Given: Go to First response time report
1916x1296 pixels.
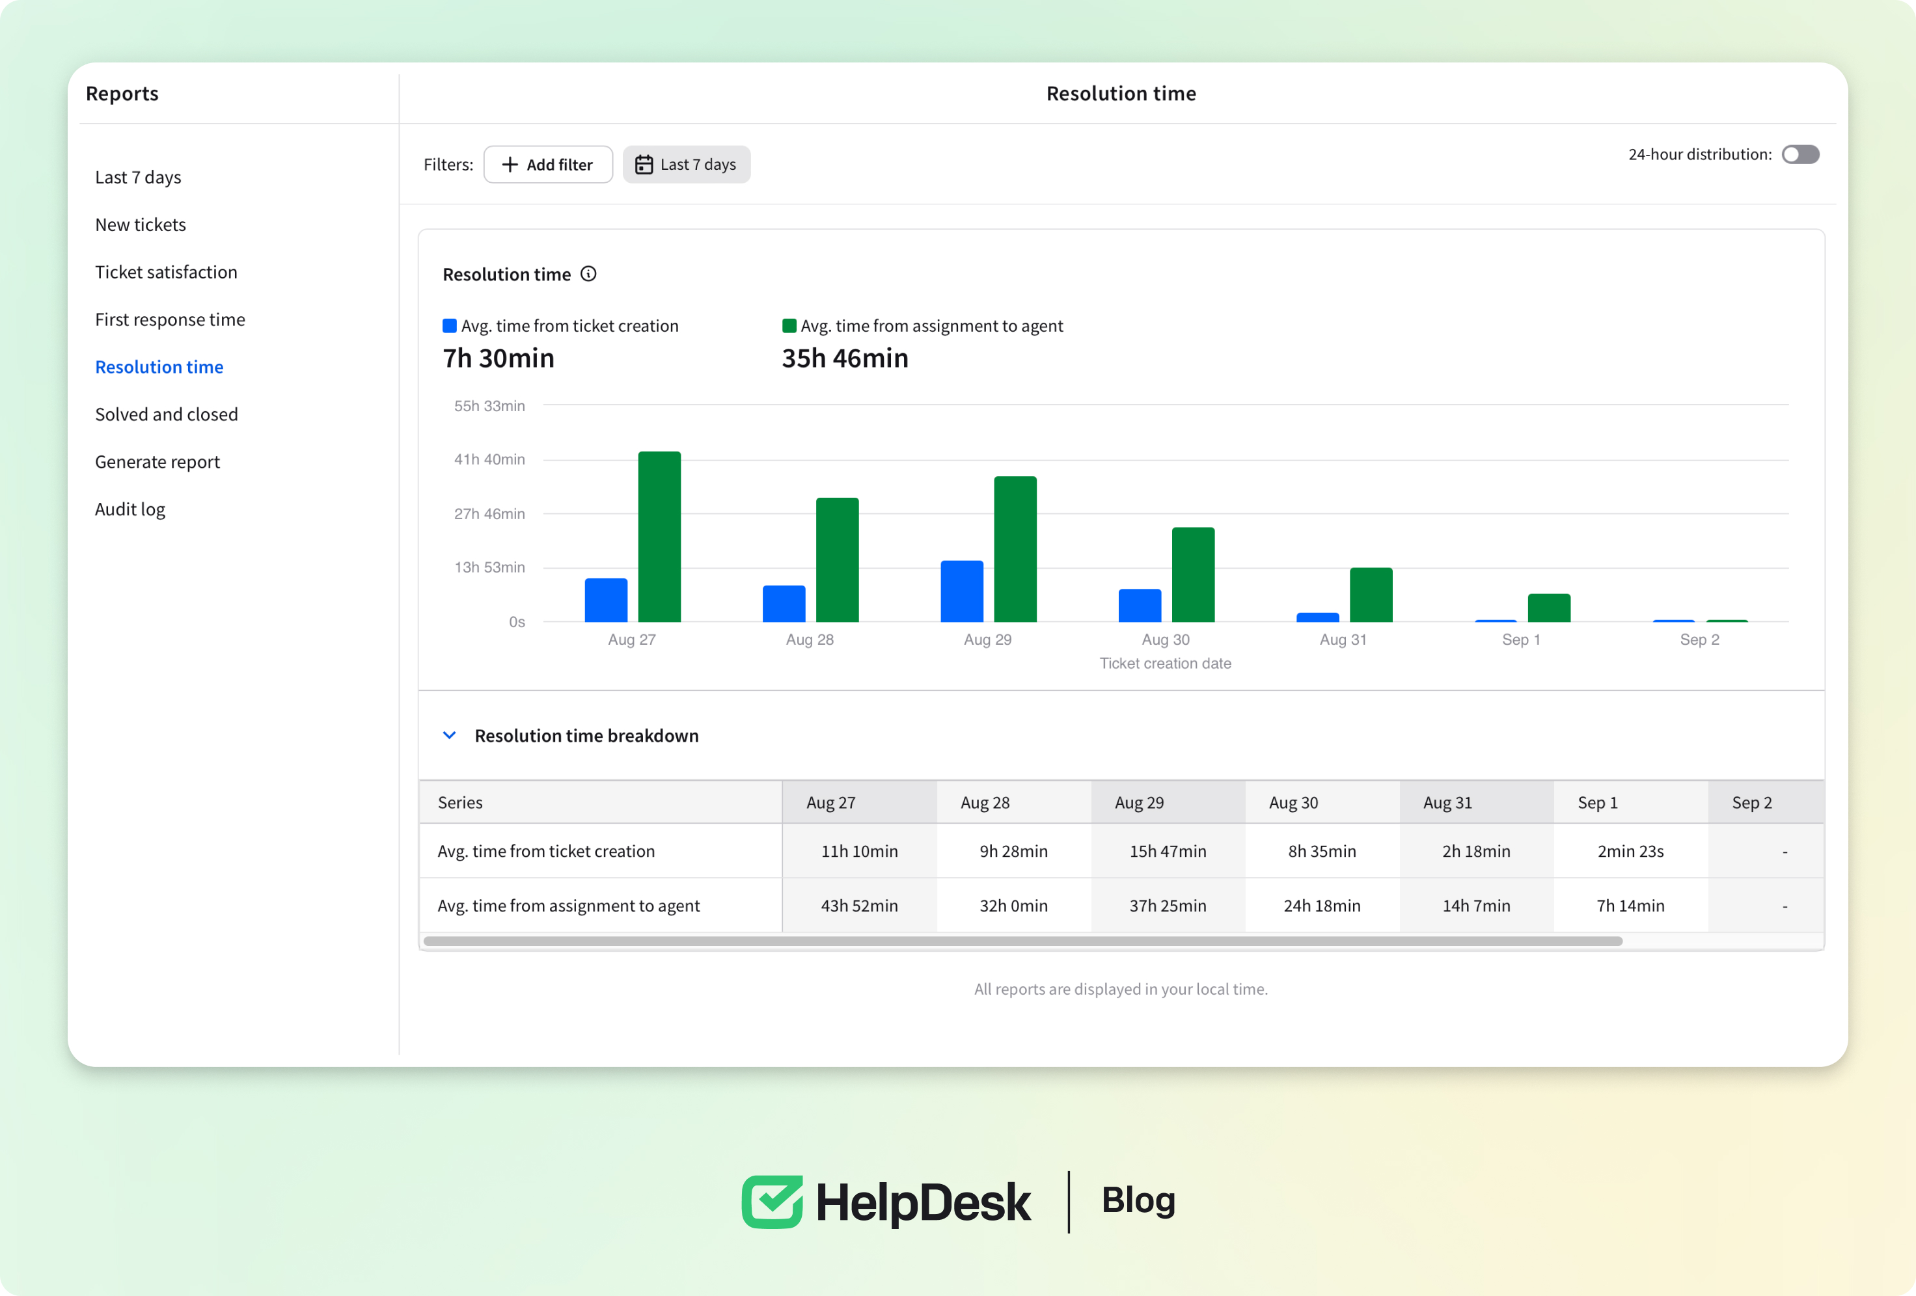Looking at the screenshot, I should (x=170, y=319).
